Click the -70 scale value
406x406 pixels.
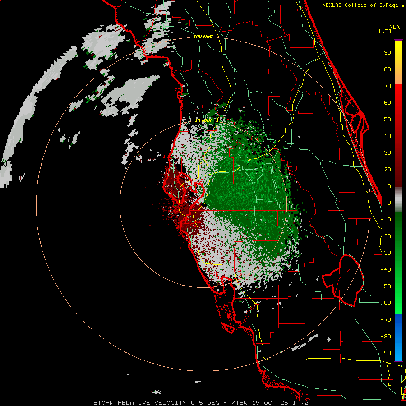(x=386, y=320)
